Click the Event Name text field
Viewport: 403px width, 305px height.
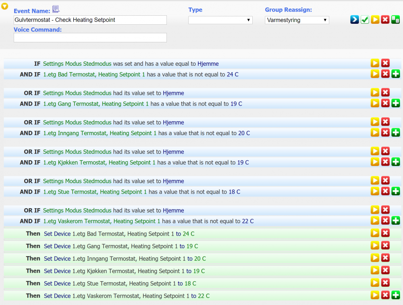(x=90, y=20)
